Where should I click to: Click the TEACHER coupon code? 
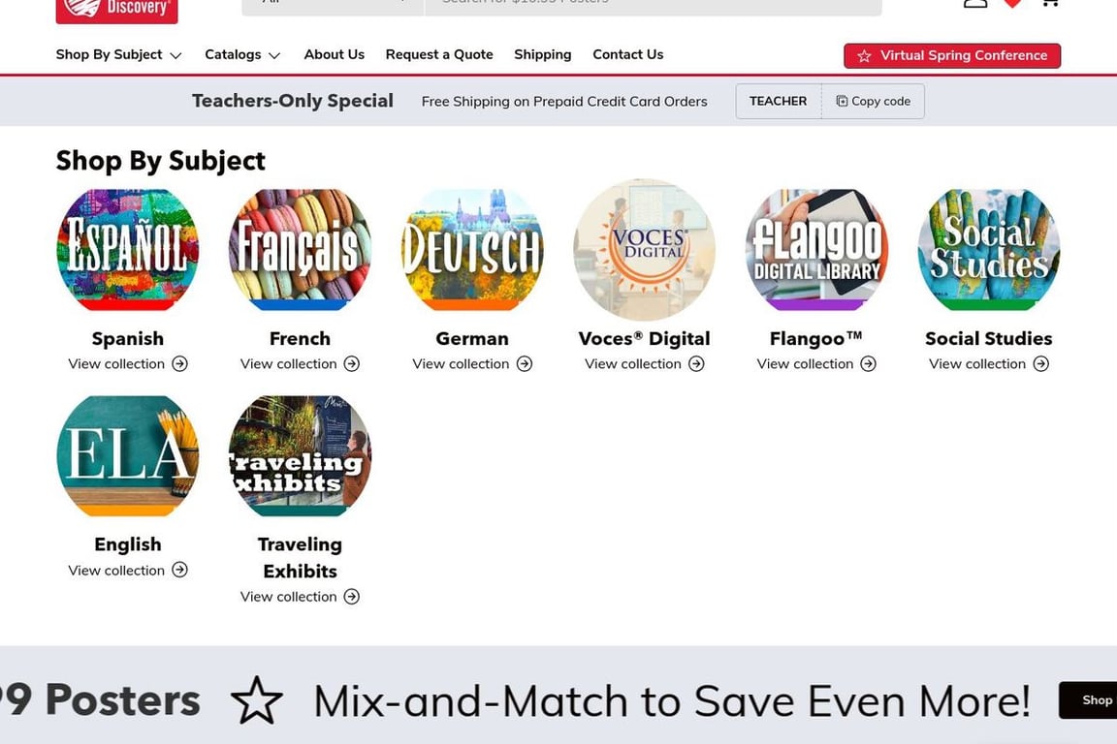pos(778,101)
